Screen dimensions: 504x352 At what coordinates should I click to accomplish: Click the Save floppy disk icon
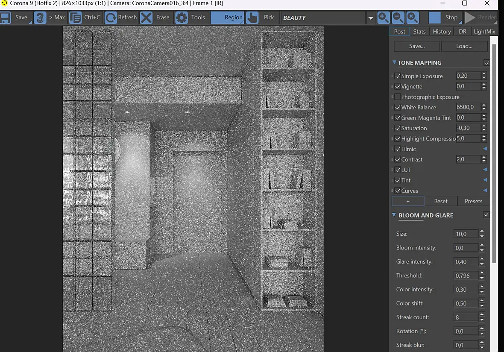[6, 18]
